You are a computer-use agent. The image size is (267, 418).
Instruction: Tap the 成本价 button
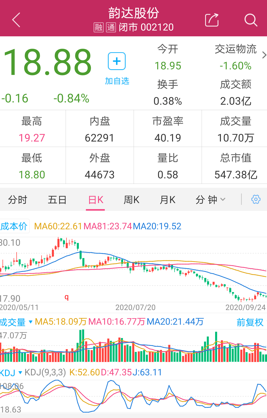[x=14, y=226]
